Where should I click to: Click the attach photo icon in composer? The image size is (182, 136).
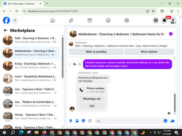click(77, 121)
